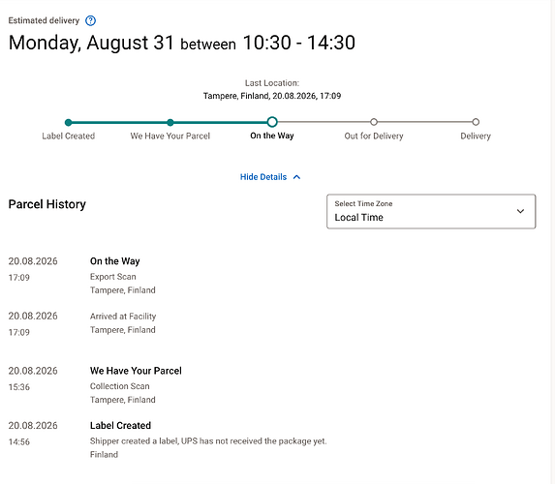Open the Select Time Zone dropdown
Viewport: 555px width, 484px height.
click(x=431, y=211)
